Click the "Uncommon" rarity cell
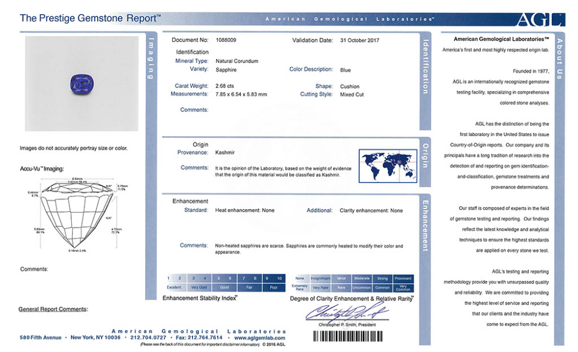Image resolution: width=578 pixels, height=352 pixels. [x=362, y=288]
